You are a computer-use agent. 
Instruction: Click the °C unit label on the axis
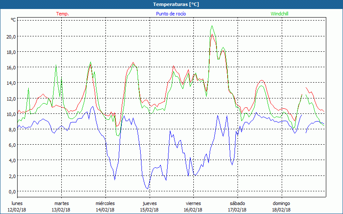coord(13,20)
